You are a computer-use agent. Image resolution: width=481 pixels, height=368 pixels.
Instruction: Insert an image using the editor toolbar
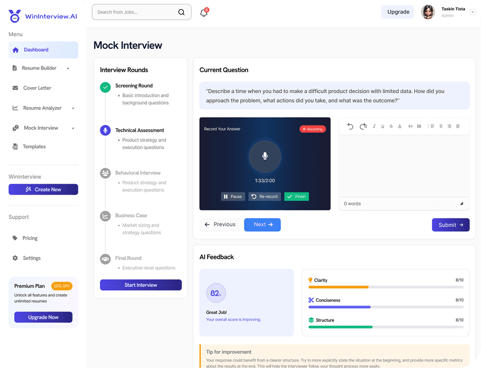pyautogui.click(x=419, y=126)
